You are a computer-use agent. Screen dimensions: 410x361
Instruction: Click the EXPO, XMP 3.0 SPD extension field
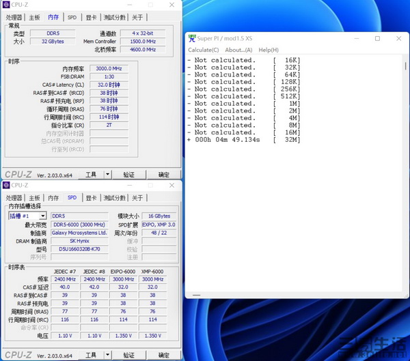pyautogui.click(x=159, y=225)
